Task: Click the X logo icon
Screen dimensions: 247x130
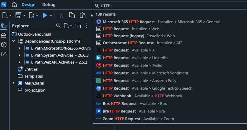Action: click(x=99, y=50)
